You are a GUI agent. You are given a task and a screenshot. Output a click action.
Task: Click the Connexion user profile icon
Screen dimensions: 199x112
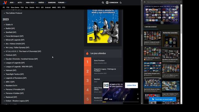point(107,2)
